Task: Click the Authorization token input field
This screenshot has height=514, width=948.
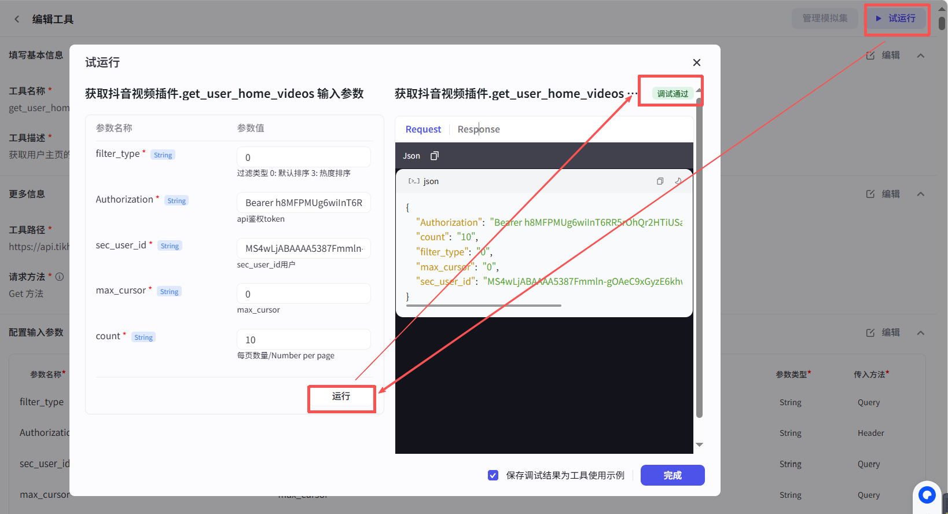Action: pos(303,203)
